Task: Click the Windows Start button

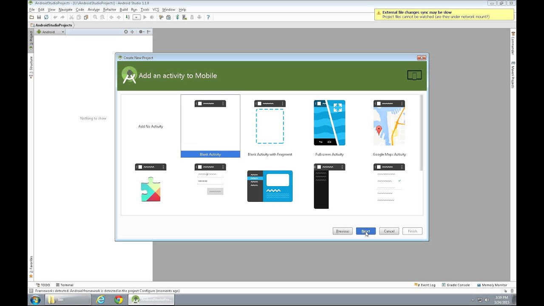Action: (x=35, y=300)
